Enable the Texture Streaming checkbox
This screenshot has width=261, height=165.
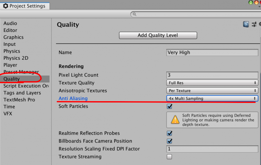[169, 157]
